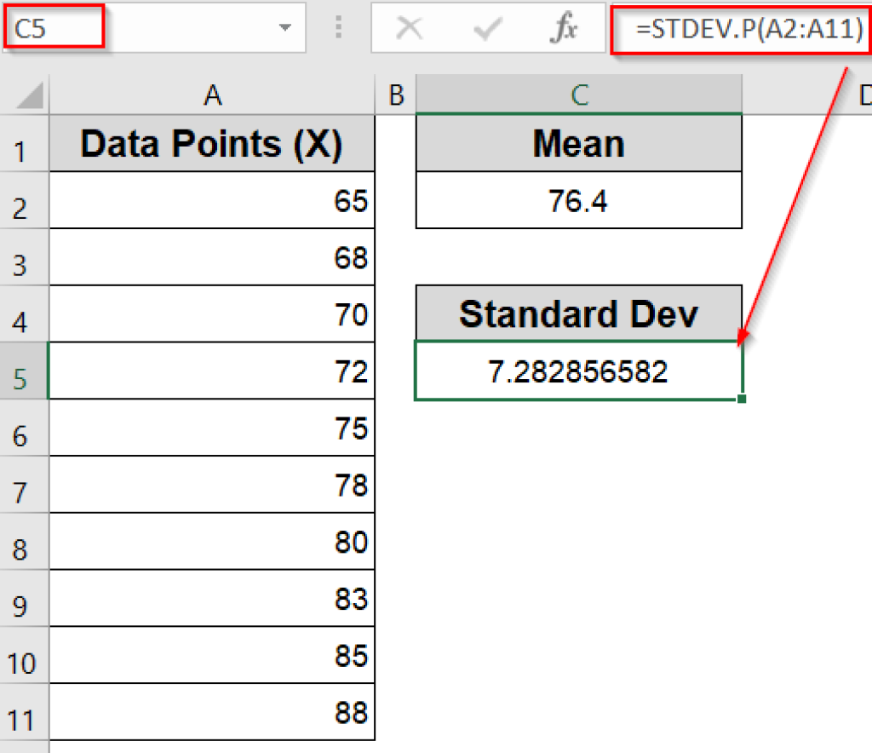Click the Insert Function (fx) icon
This screenshot has height=753, width=872.
click(560, 28)
